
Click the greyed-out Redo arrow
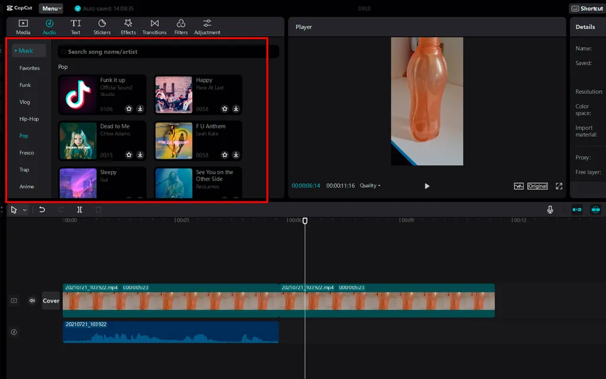(61, 210)
